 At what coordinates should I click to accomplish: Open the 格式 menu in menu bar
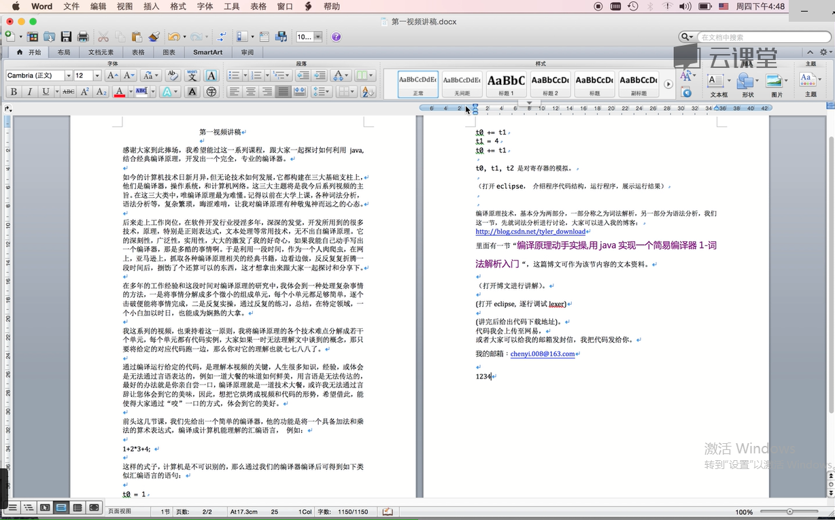pos(178,6)
